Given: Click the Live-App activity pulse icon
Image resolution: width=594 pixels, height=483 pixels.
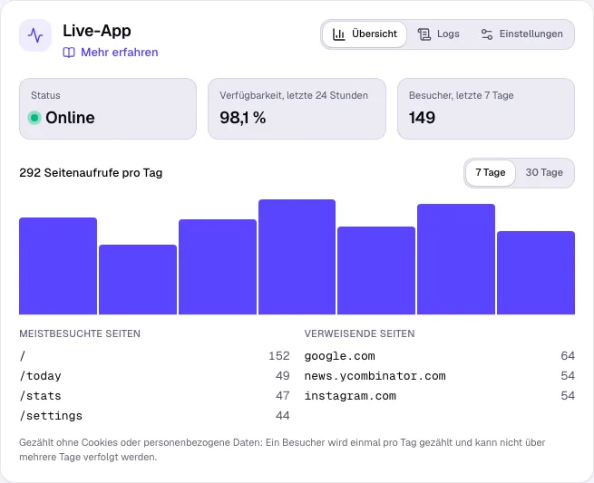Looking at the screenshot, I should coord(35,35).
